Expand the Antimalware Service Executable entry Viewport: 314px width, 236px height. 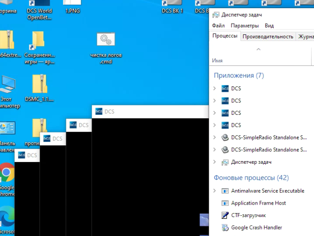215,190
